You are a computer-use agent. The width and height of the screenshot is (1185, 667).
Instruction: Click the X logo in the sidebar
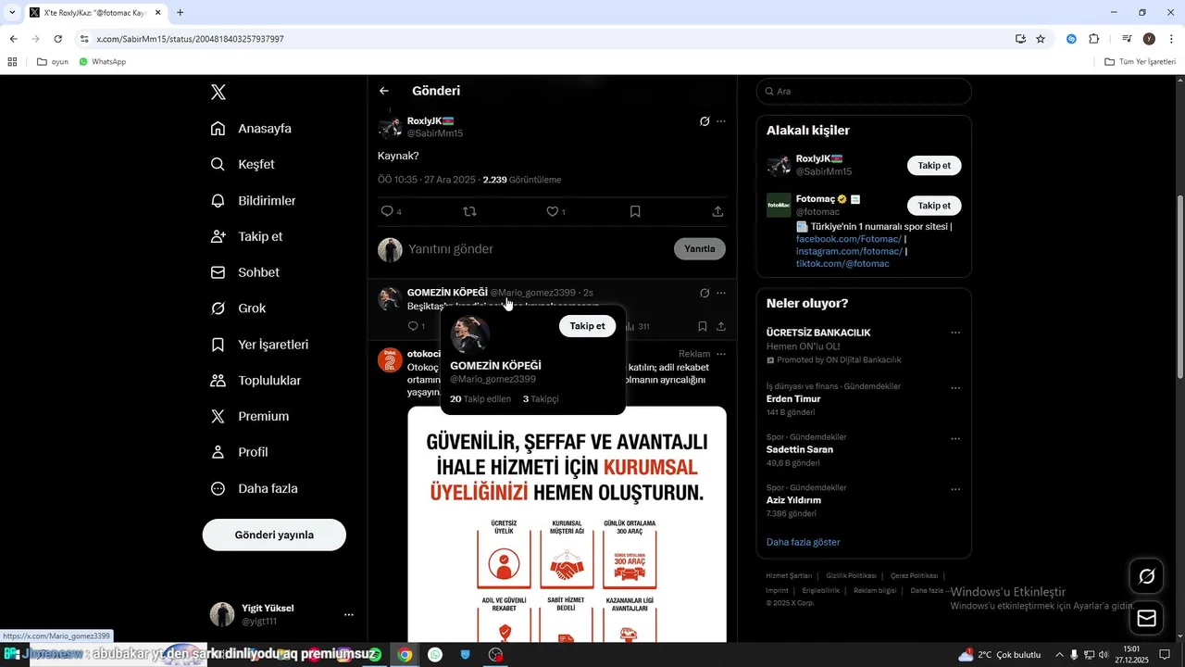(218, 92)
